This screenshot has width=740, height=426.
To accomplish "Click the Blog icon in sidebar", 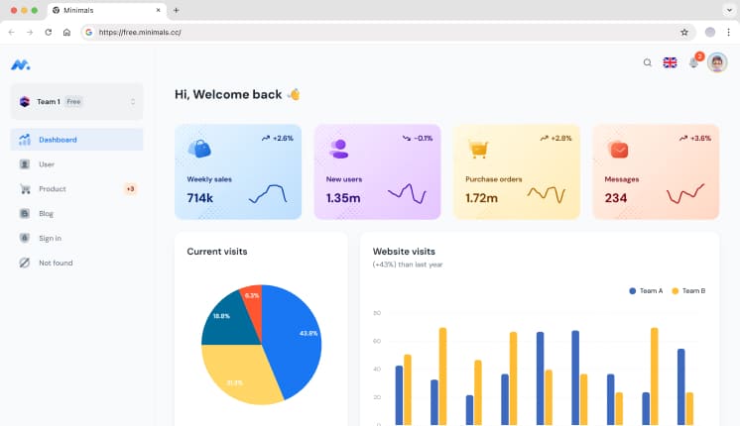I will coord(25,213).
